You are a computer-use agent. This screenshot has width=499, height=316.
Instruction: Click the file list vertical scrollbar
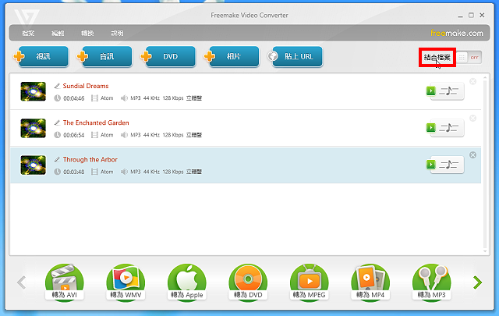485,164
